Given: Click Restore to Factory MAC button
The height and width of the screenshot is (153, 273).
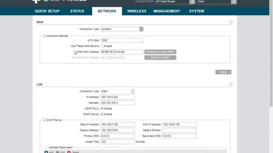Looking at the screenshot, I should [160, 52].
